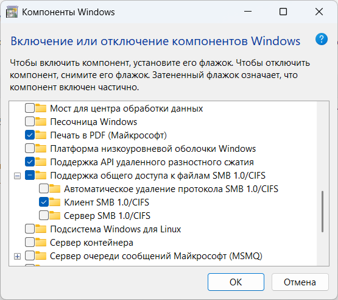Click folder icon next to Песочница Windows

pyautogui.click(x=41, y=122)
